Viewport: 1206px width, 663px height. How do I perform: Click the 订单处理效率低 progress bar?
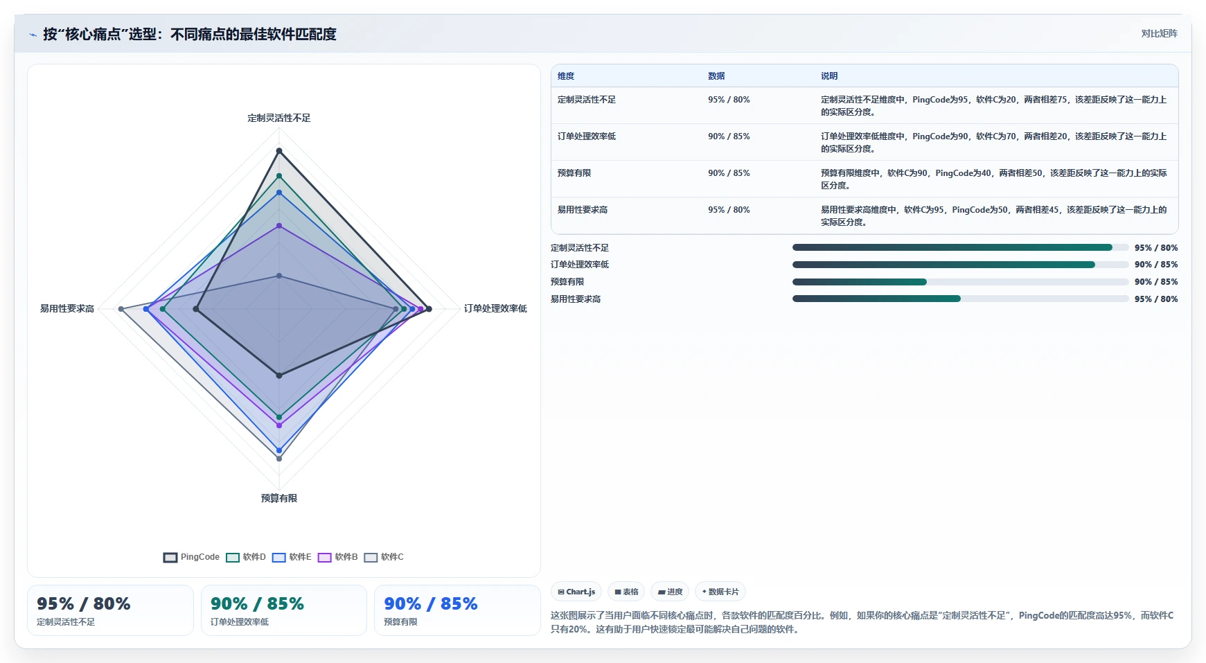(960, 265)
